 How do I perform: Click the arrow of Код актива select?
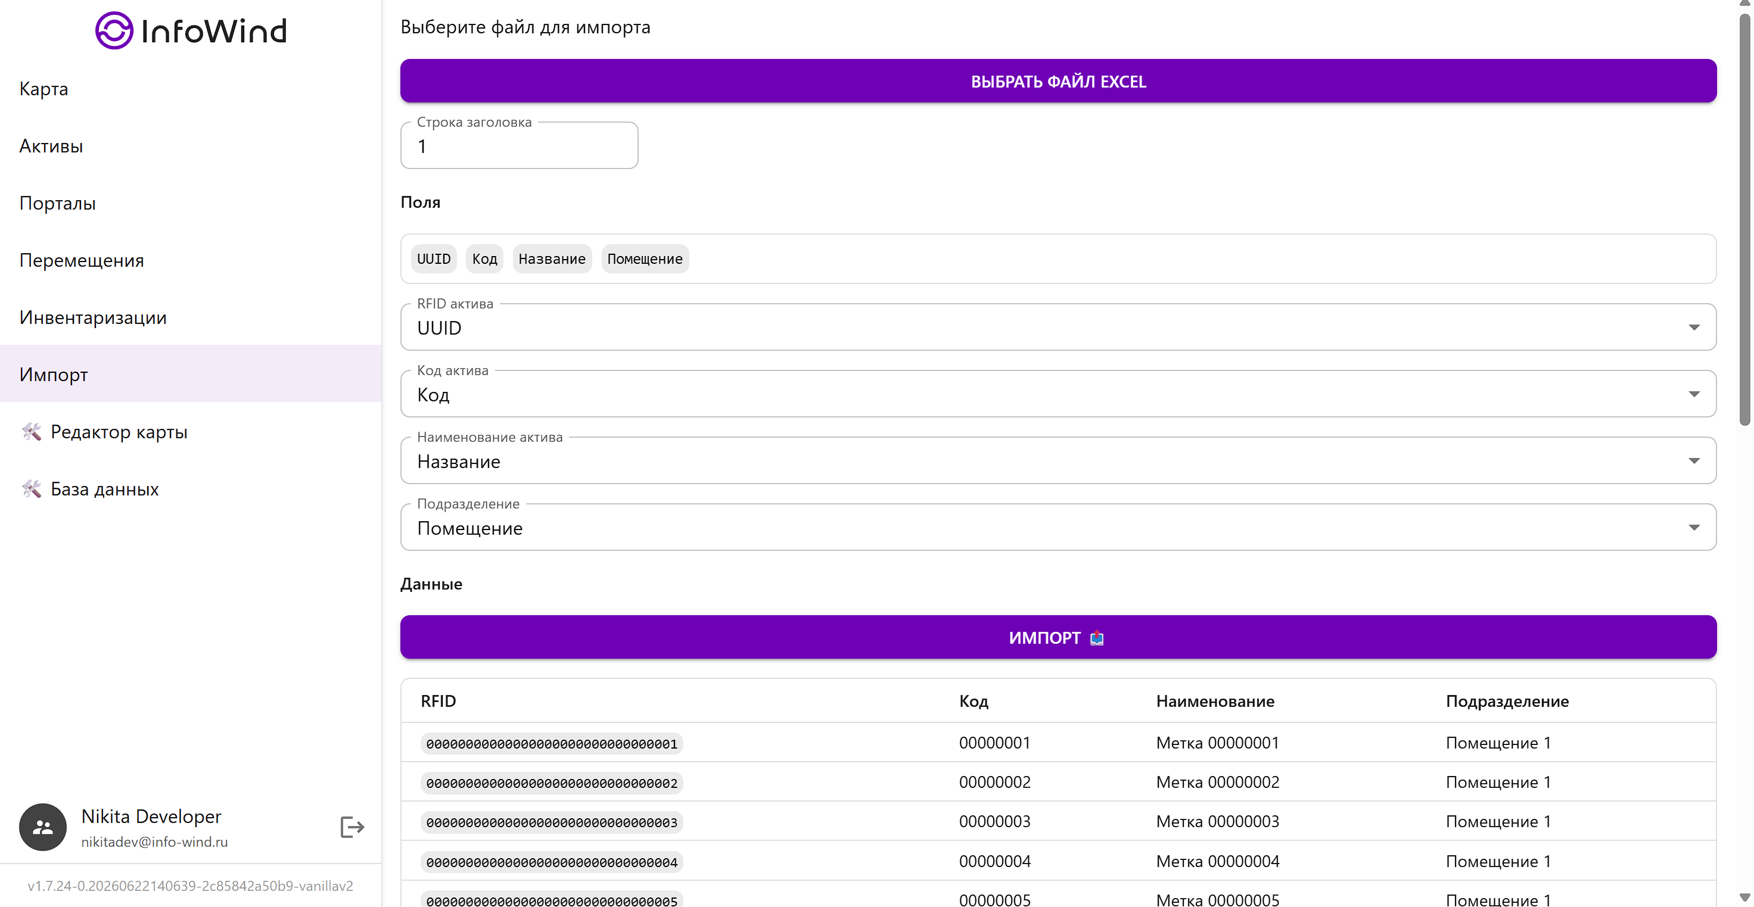1694,394
